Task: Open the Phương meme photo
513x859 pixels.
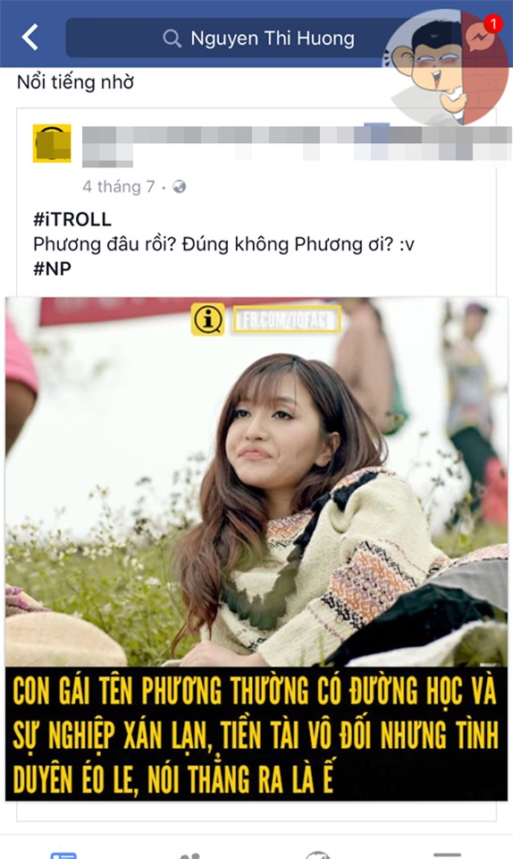Action: tap(256, 482)
